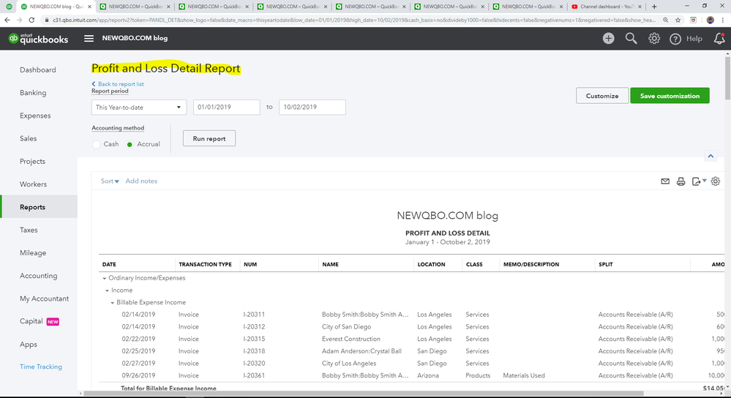Screen dimensions: 731x398
Task: Open the Sort dropdown
Action: click(110, 181)
